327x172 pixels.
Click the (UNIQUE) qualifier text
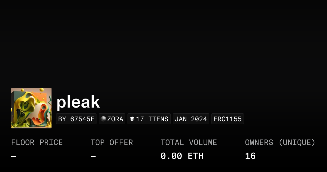[x=297, y=143]
